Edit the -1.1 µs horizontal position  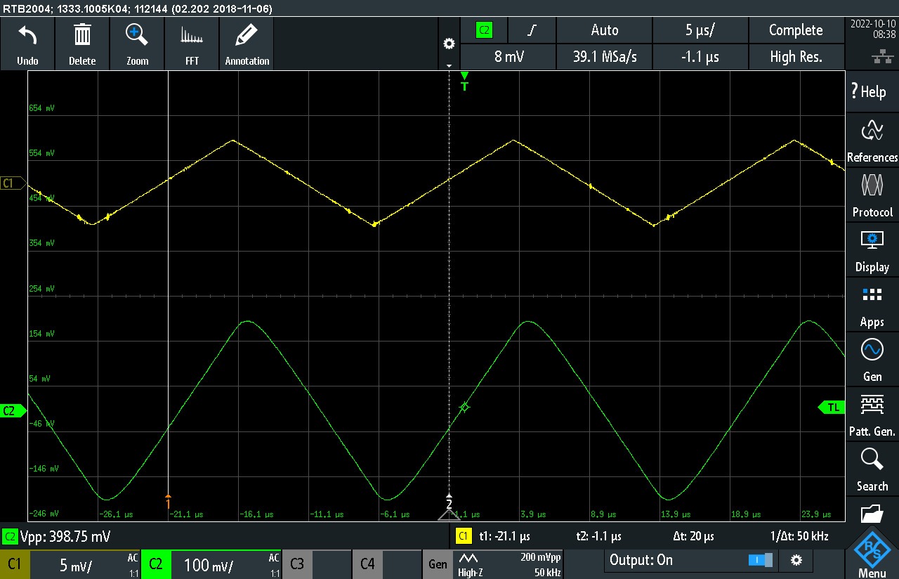click(700, 57)
